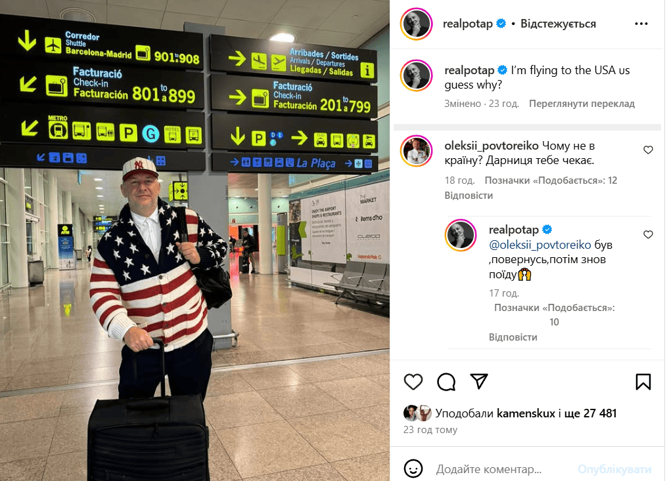Save the post with the bookmark icon
The width and height of the screenshot is (667, 481).
[643, 381]
